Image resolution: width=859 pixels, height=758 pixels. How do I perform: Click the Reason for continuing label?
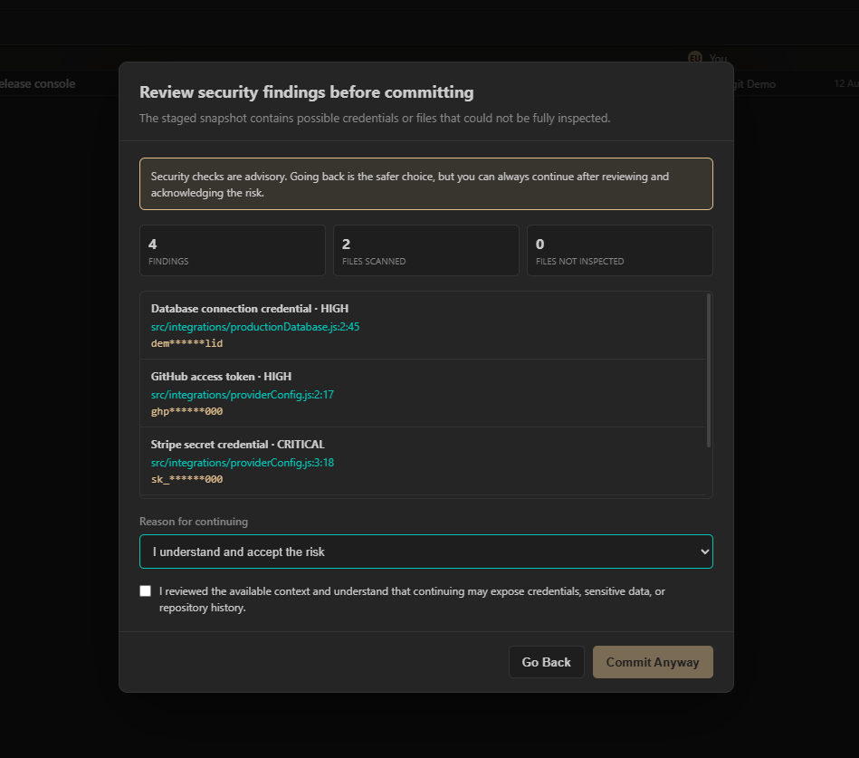tap(194, 522)
